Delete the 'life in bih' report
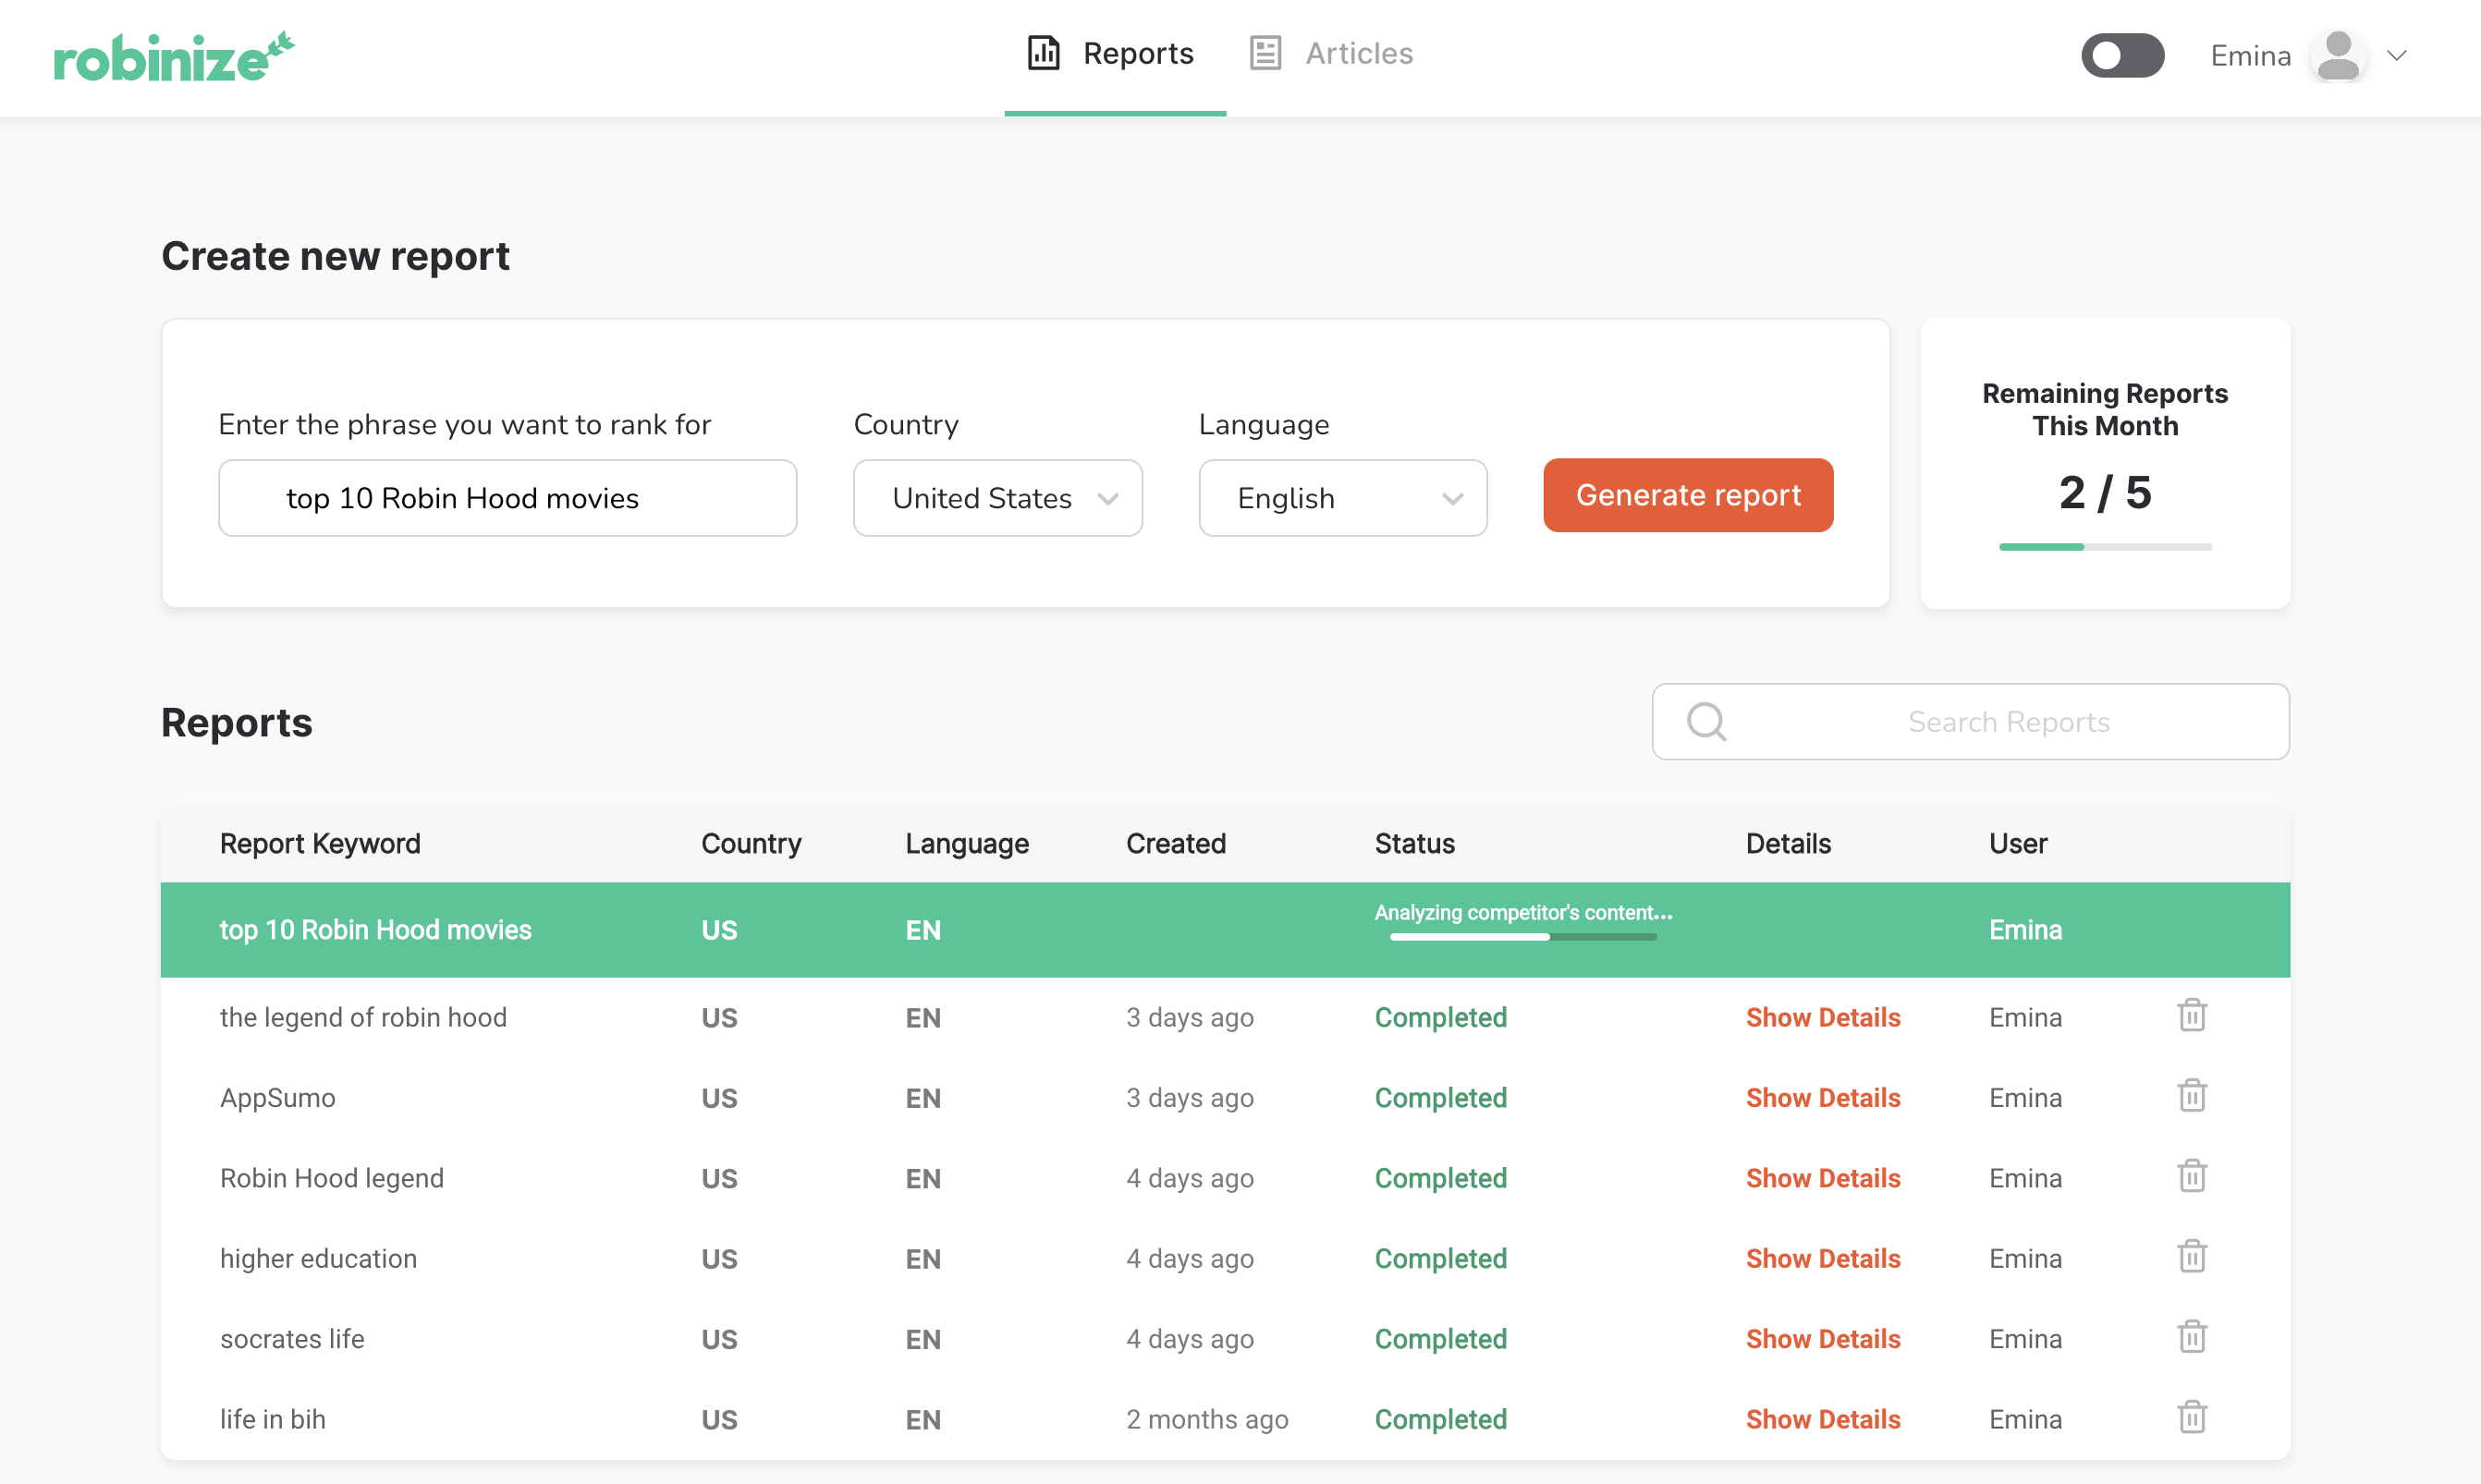Viewport: 2481px width, 1484px height. coord(2191,1417)
